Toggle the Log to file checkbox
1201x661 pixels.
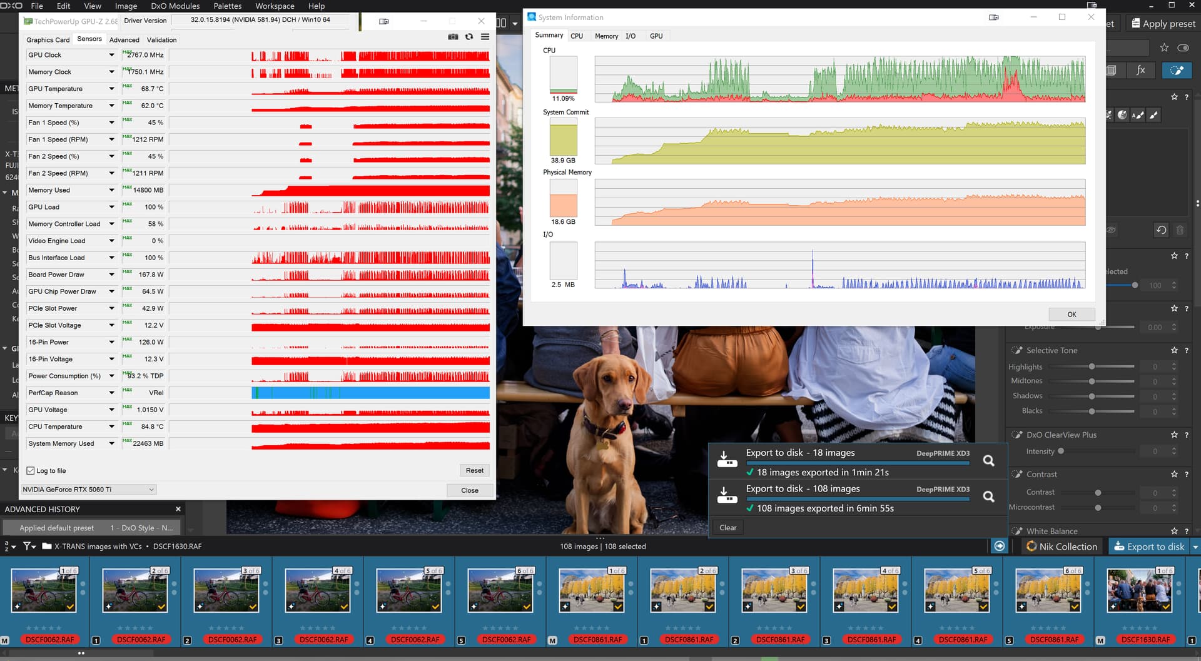click(31, 471)
